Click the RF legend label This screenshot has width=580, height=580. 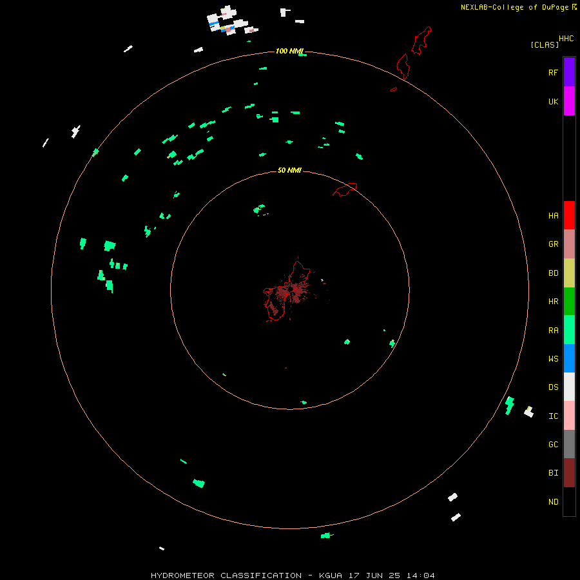click(x=553, y=72)
